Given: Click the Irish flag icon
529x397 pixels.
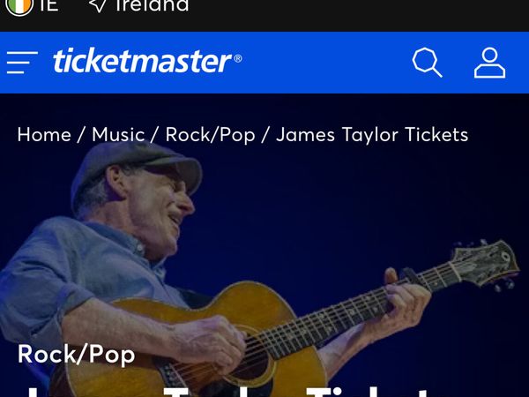Looking at the screenshot, I should [19, 6].
